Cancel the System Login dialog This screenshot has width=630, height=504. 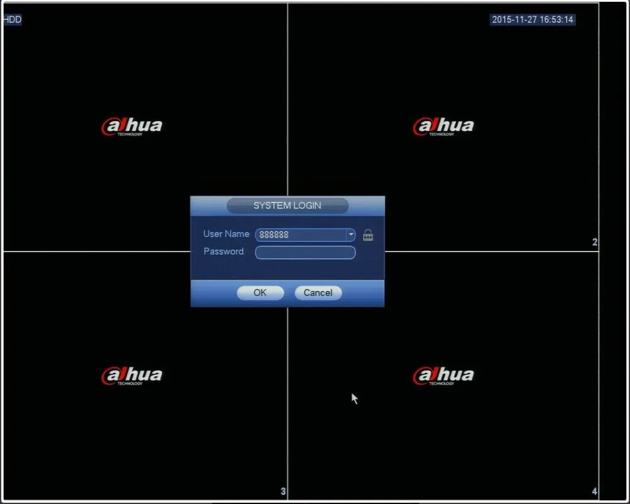tap(318, 292)
